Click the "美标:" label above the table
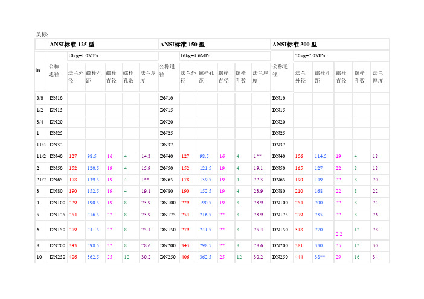This screenshot has width=424, height=299. click(x=42, y=34)
